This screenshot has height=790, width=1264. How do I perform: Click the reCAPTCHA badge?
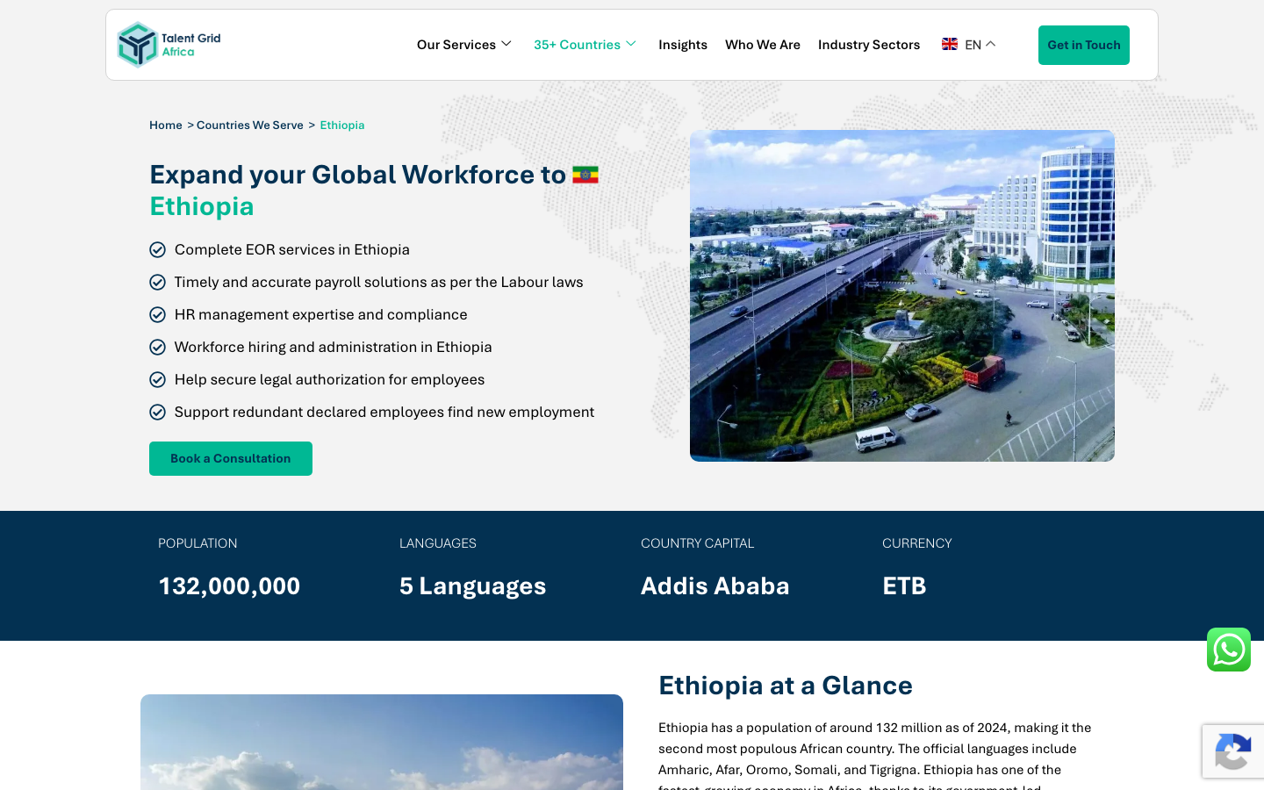(1233, 751)
